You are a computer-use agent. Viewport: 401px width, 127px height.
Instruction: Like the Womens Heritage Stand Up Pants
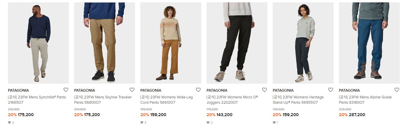pos(331,90)
